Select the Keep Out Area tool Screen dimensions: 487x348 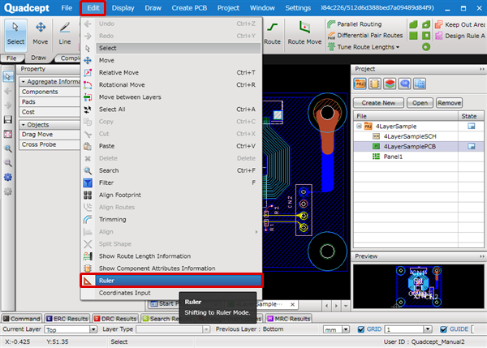[x=460, y=24]
